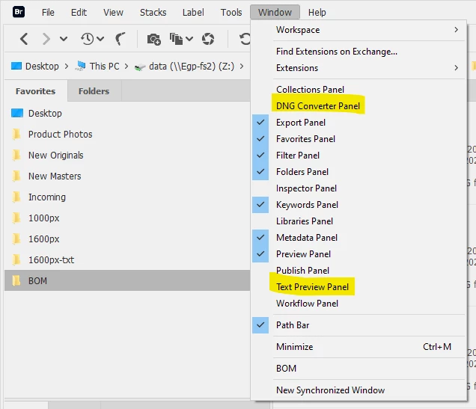
Task: Go forward with the right arrow button
Action: (46, 39)
